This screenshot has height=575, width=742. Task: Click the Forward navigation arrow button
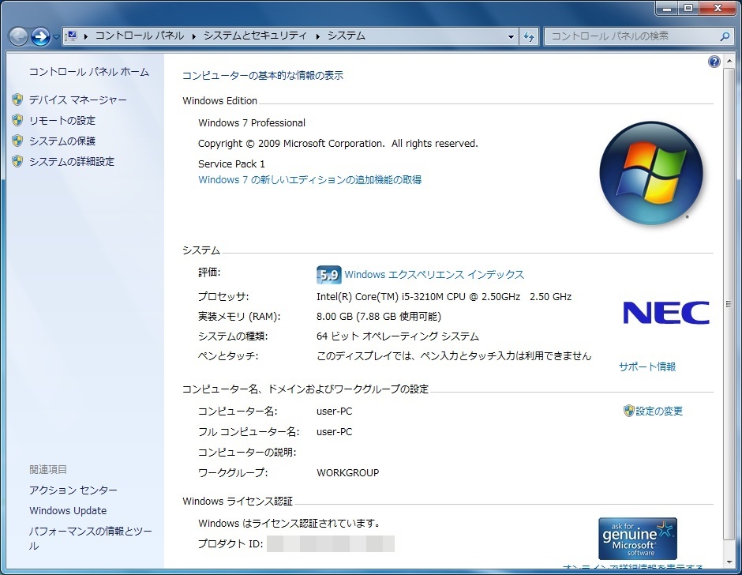(41, 36)
